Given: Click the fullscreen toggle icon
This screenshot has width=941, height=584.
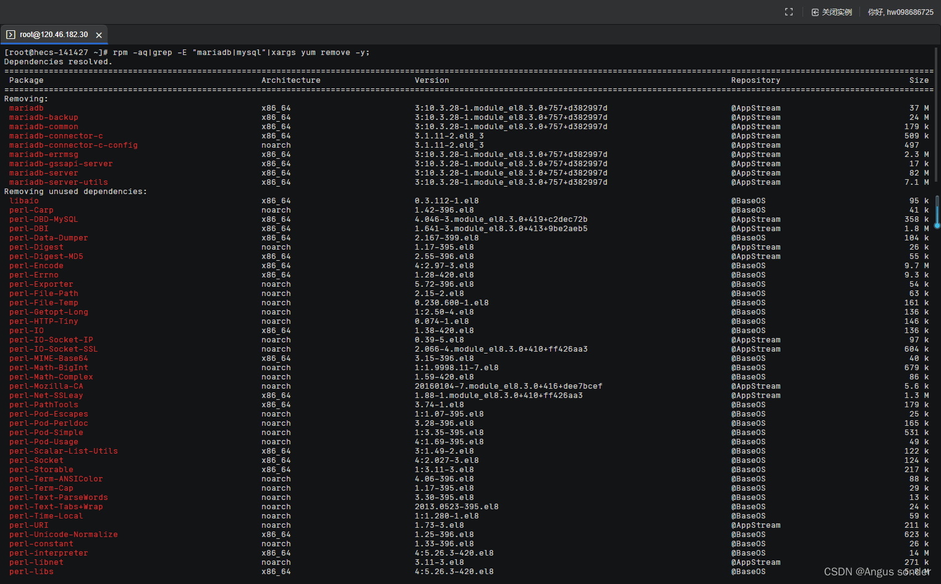Looking at the screenshot, I should click(x=788, y=11).
